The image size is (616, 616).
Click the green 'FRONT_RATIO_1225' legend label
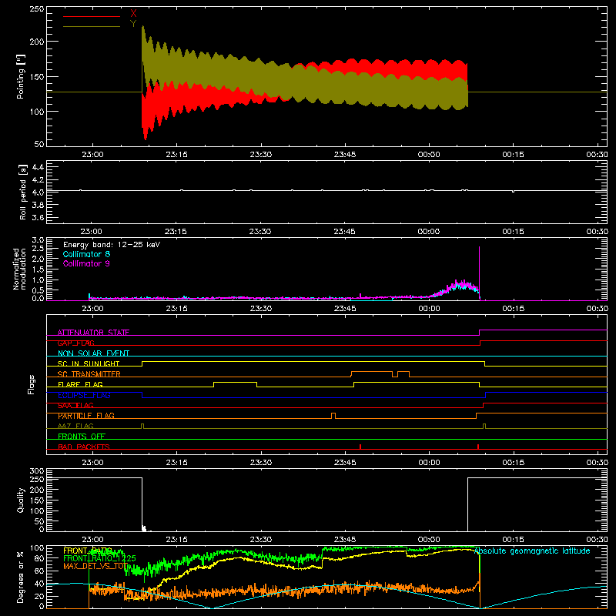[x=99, y=558]
